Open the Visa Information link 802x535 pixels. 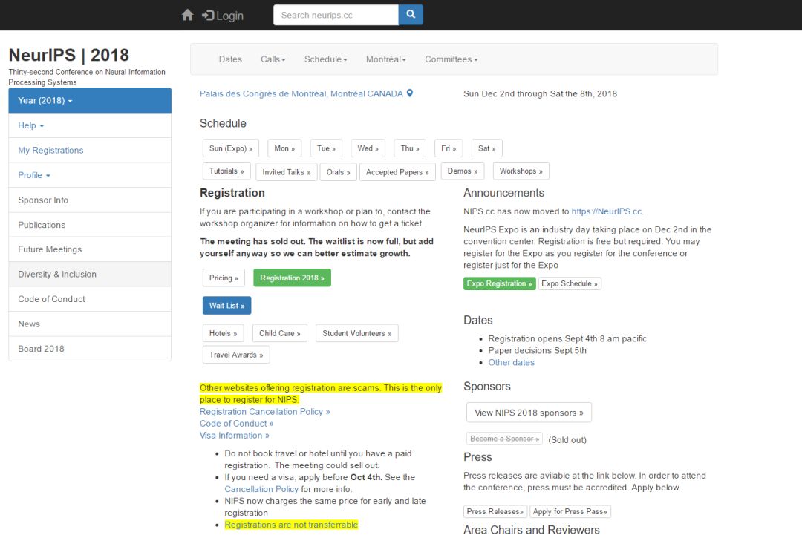coord(234,436)
